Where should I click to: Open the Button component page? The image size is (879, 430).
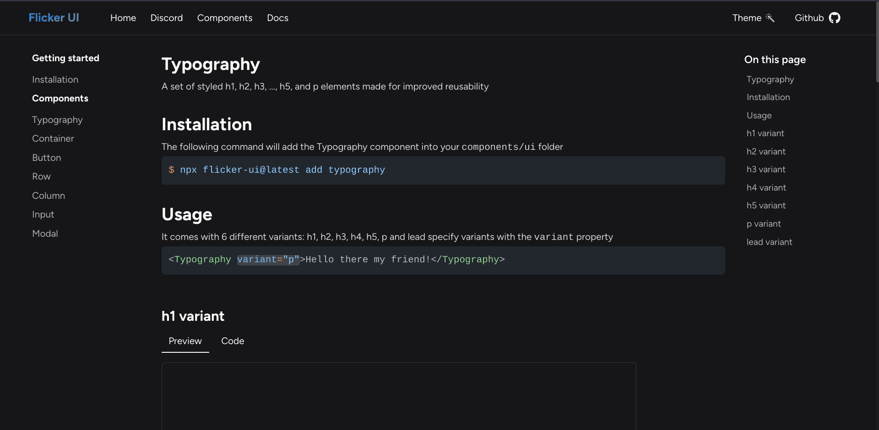click(46, 158)
